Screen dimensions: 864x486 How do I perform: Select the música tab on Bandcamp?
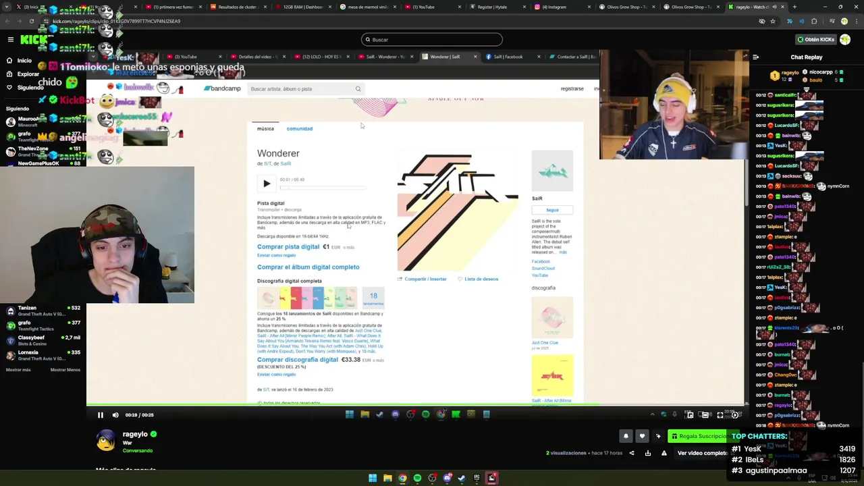pyautogui.click(x=265, y=128)
